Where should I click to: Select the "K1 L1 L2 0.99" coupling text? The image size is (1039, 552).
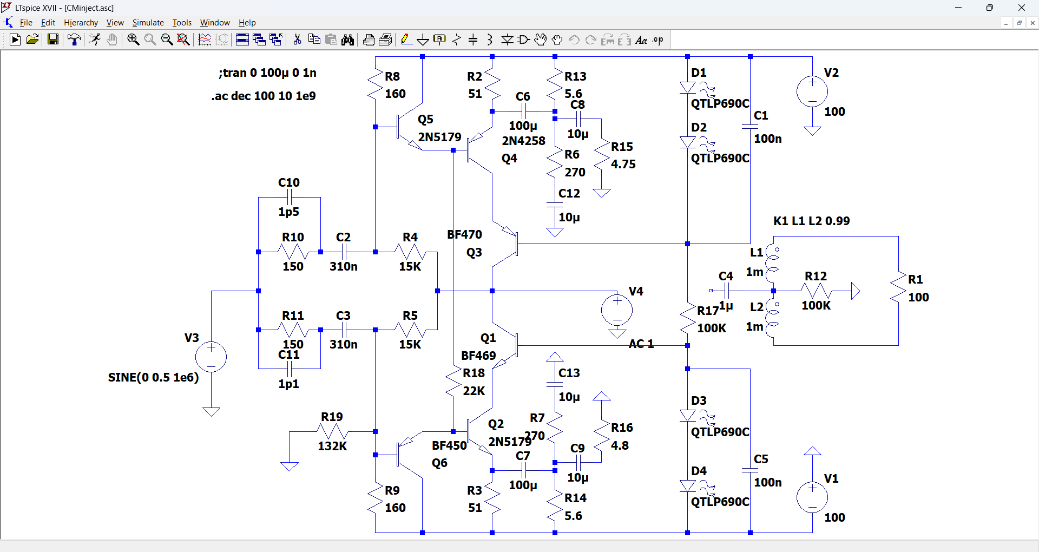(x=812, y=221)
